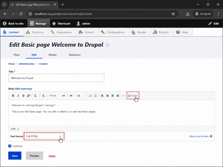Open the Reports admin menu
Screen dimensions: 223x167
tap(162, 32)
